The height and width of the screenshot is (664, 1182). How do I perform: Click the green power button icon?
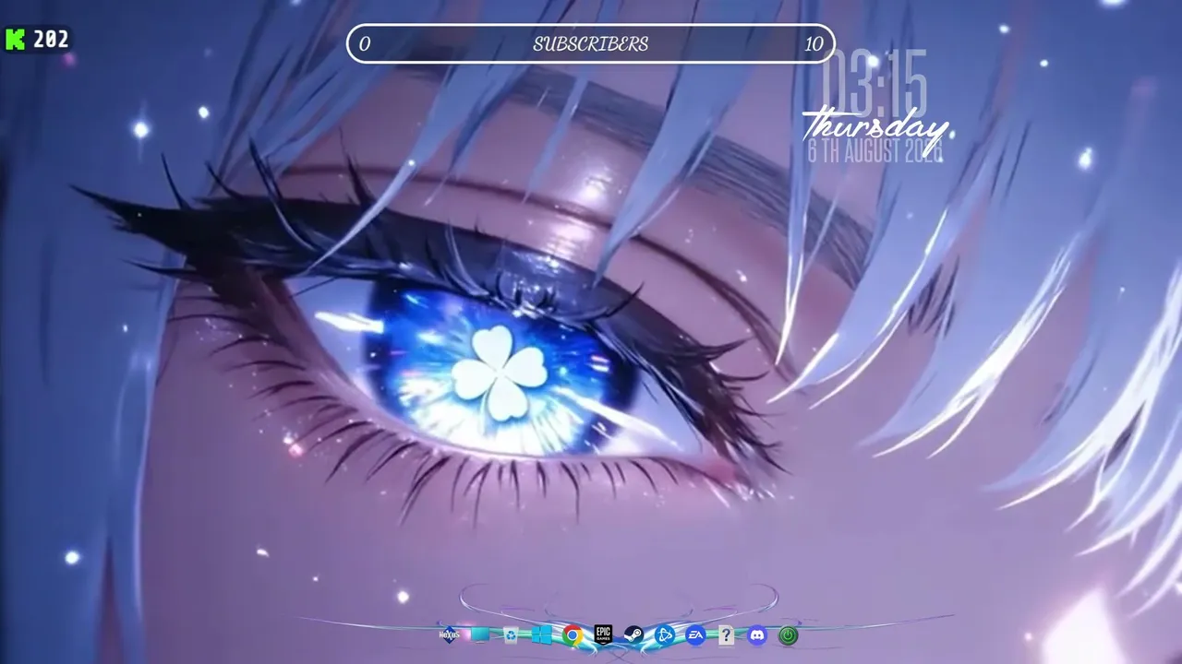[788, 634]
